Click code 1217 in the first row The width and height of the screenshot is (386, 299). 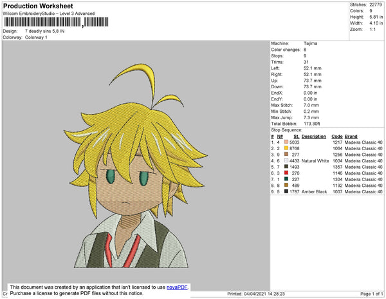[x=338, y=142]
